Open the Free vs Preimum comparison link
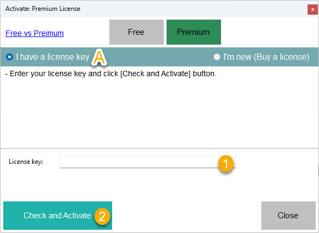The width and height of the screenshot is (319, 233). click(x=35, y=33)
